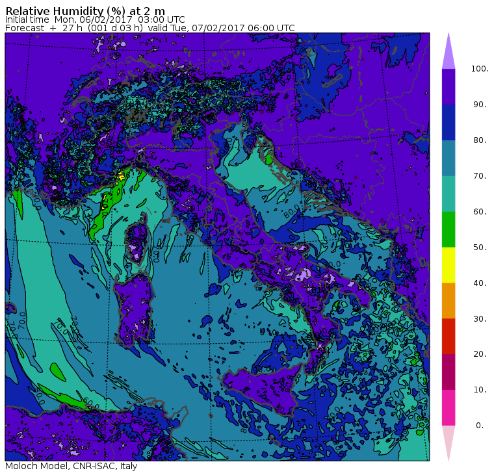Click the '0.' color bar label

pyautogui.click(x=480, y=426)
